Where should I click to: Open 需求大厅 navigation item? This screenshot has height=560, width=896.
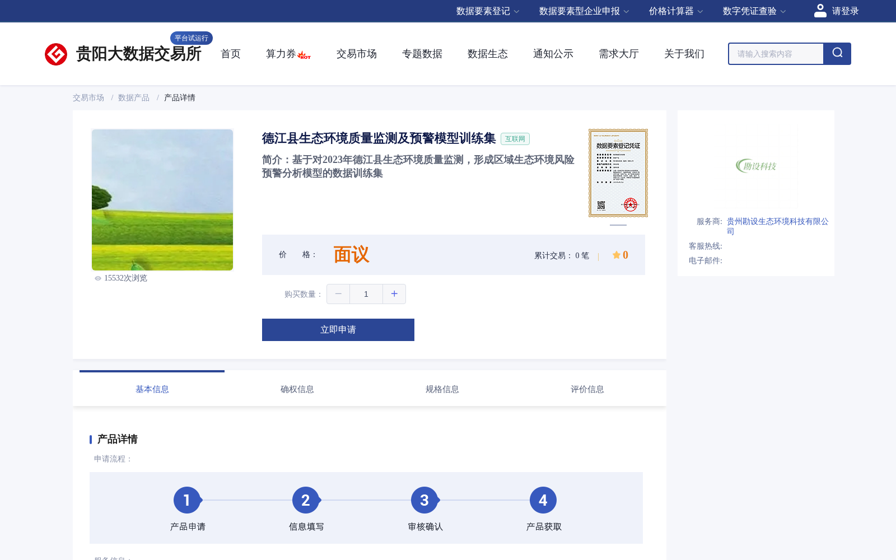[x=619, y=54]
